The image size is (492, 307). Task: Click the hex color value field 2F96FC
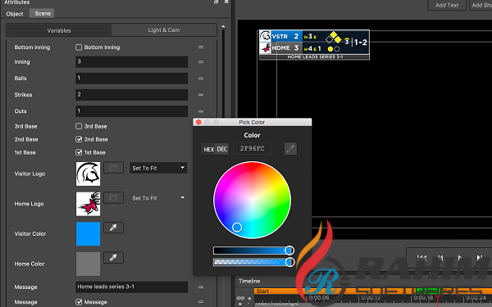pyautogui.click(x=253, y=148)
